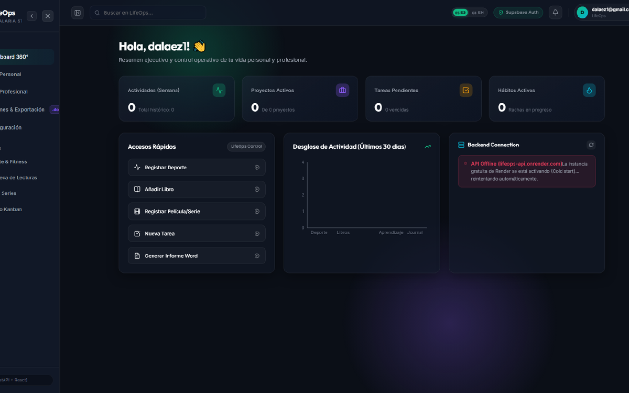
Task: Click the flame icon on Hábitos Activos
Action: 589,90
